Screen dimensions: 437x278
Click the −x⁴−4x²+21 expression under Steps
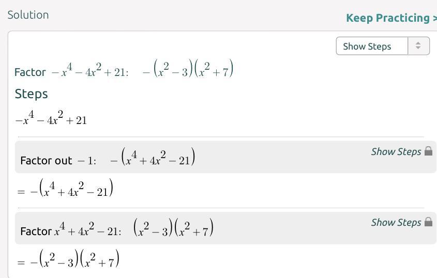pos(51,119)
